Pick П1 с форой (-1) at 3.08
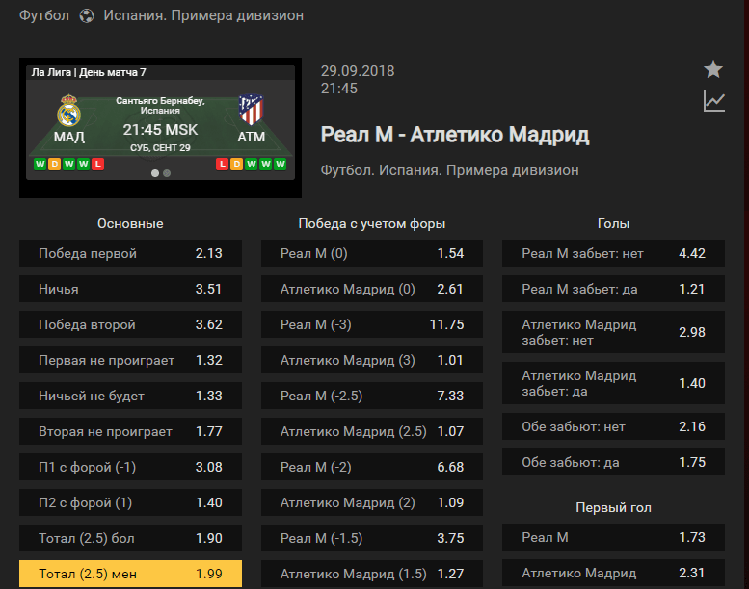 click(130, 467)
